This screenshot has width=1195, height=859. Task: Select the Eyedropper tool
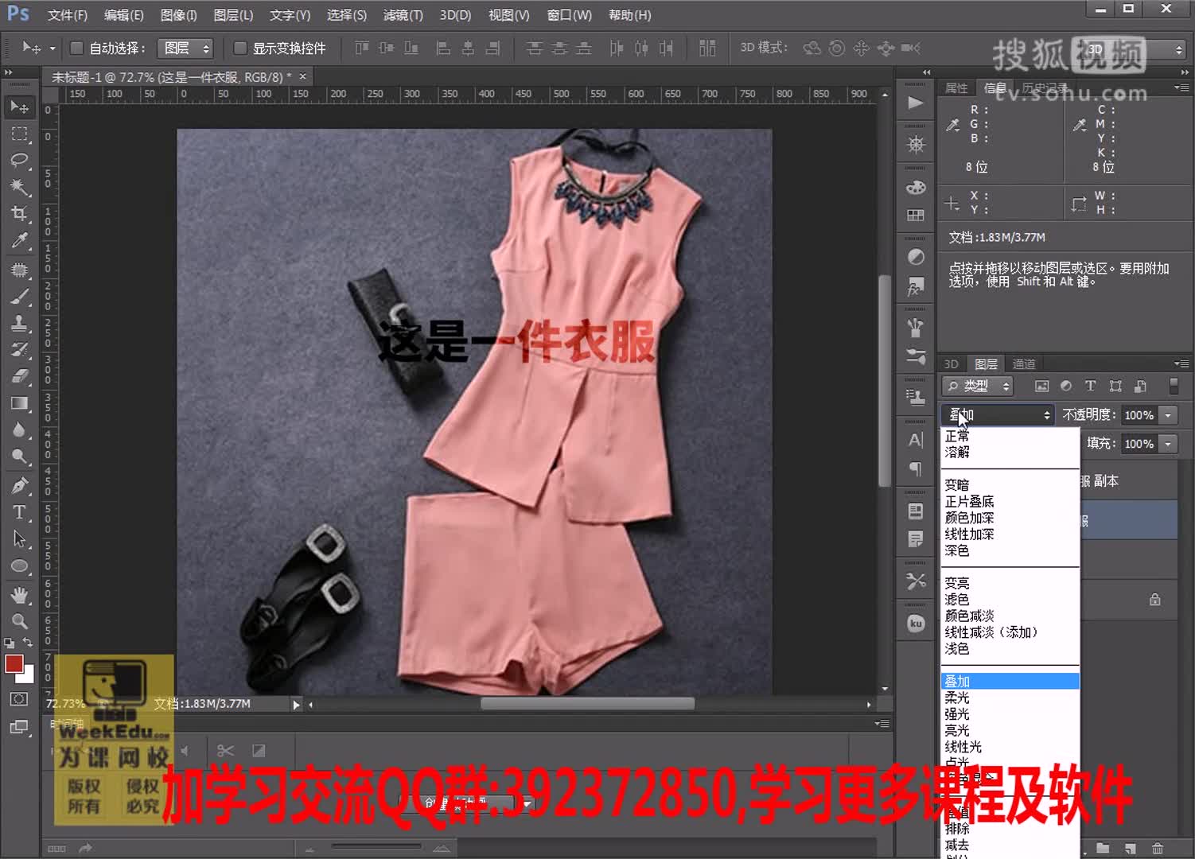[20, 240]
